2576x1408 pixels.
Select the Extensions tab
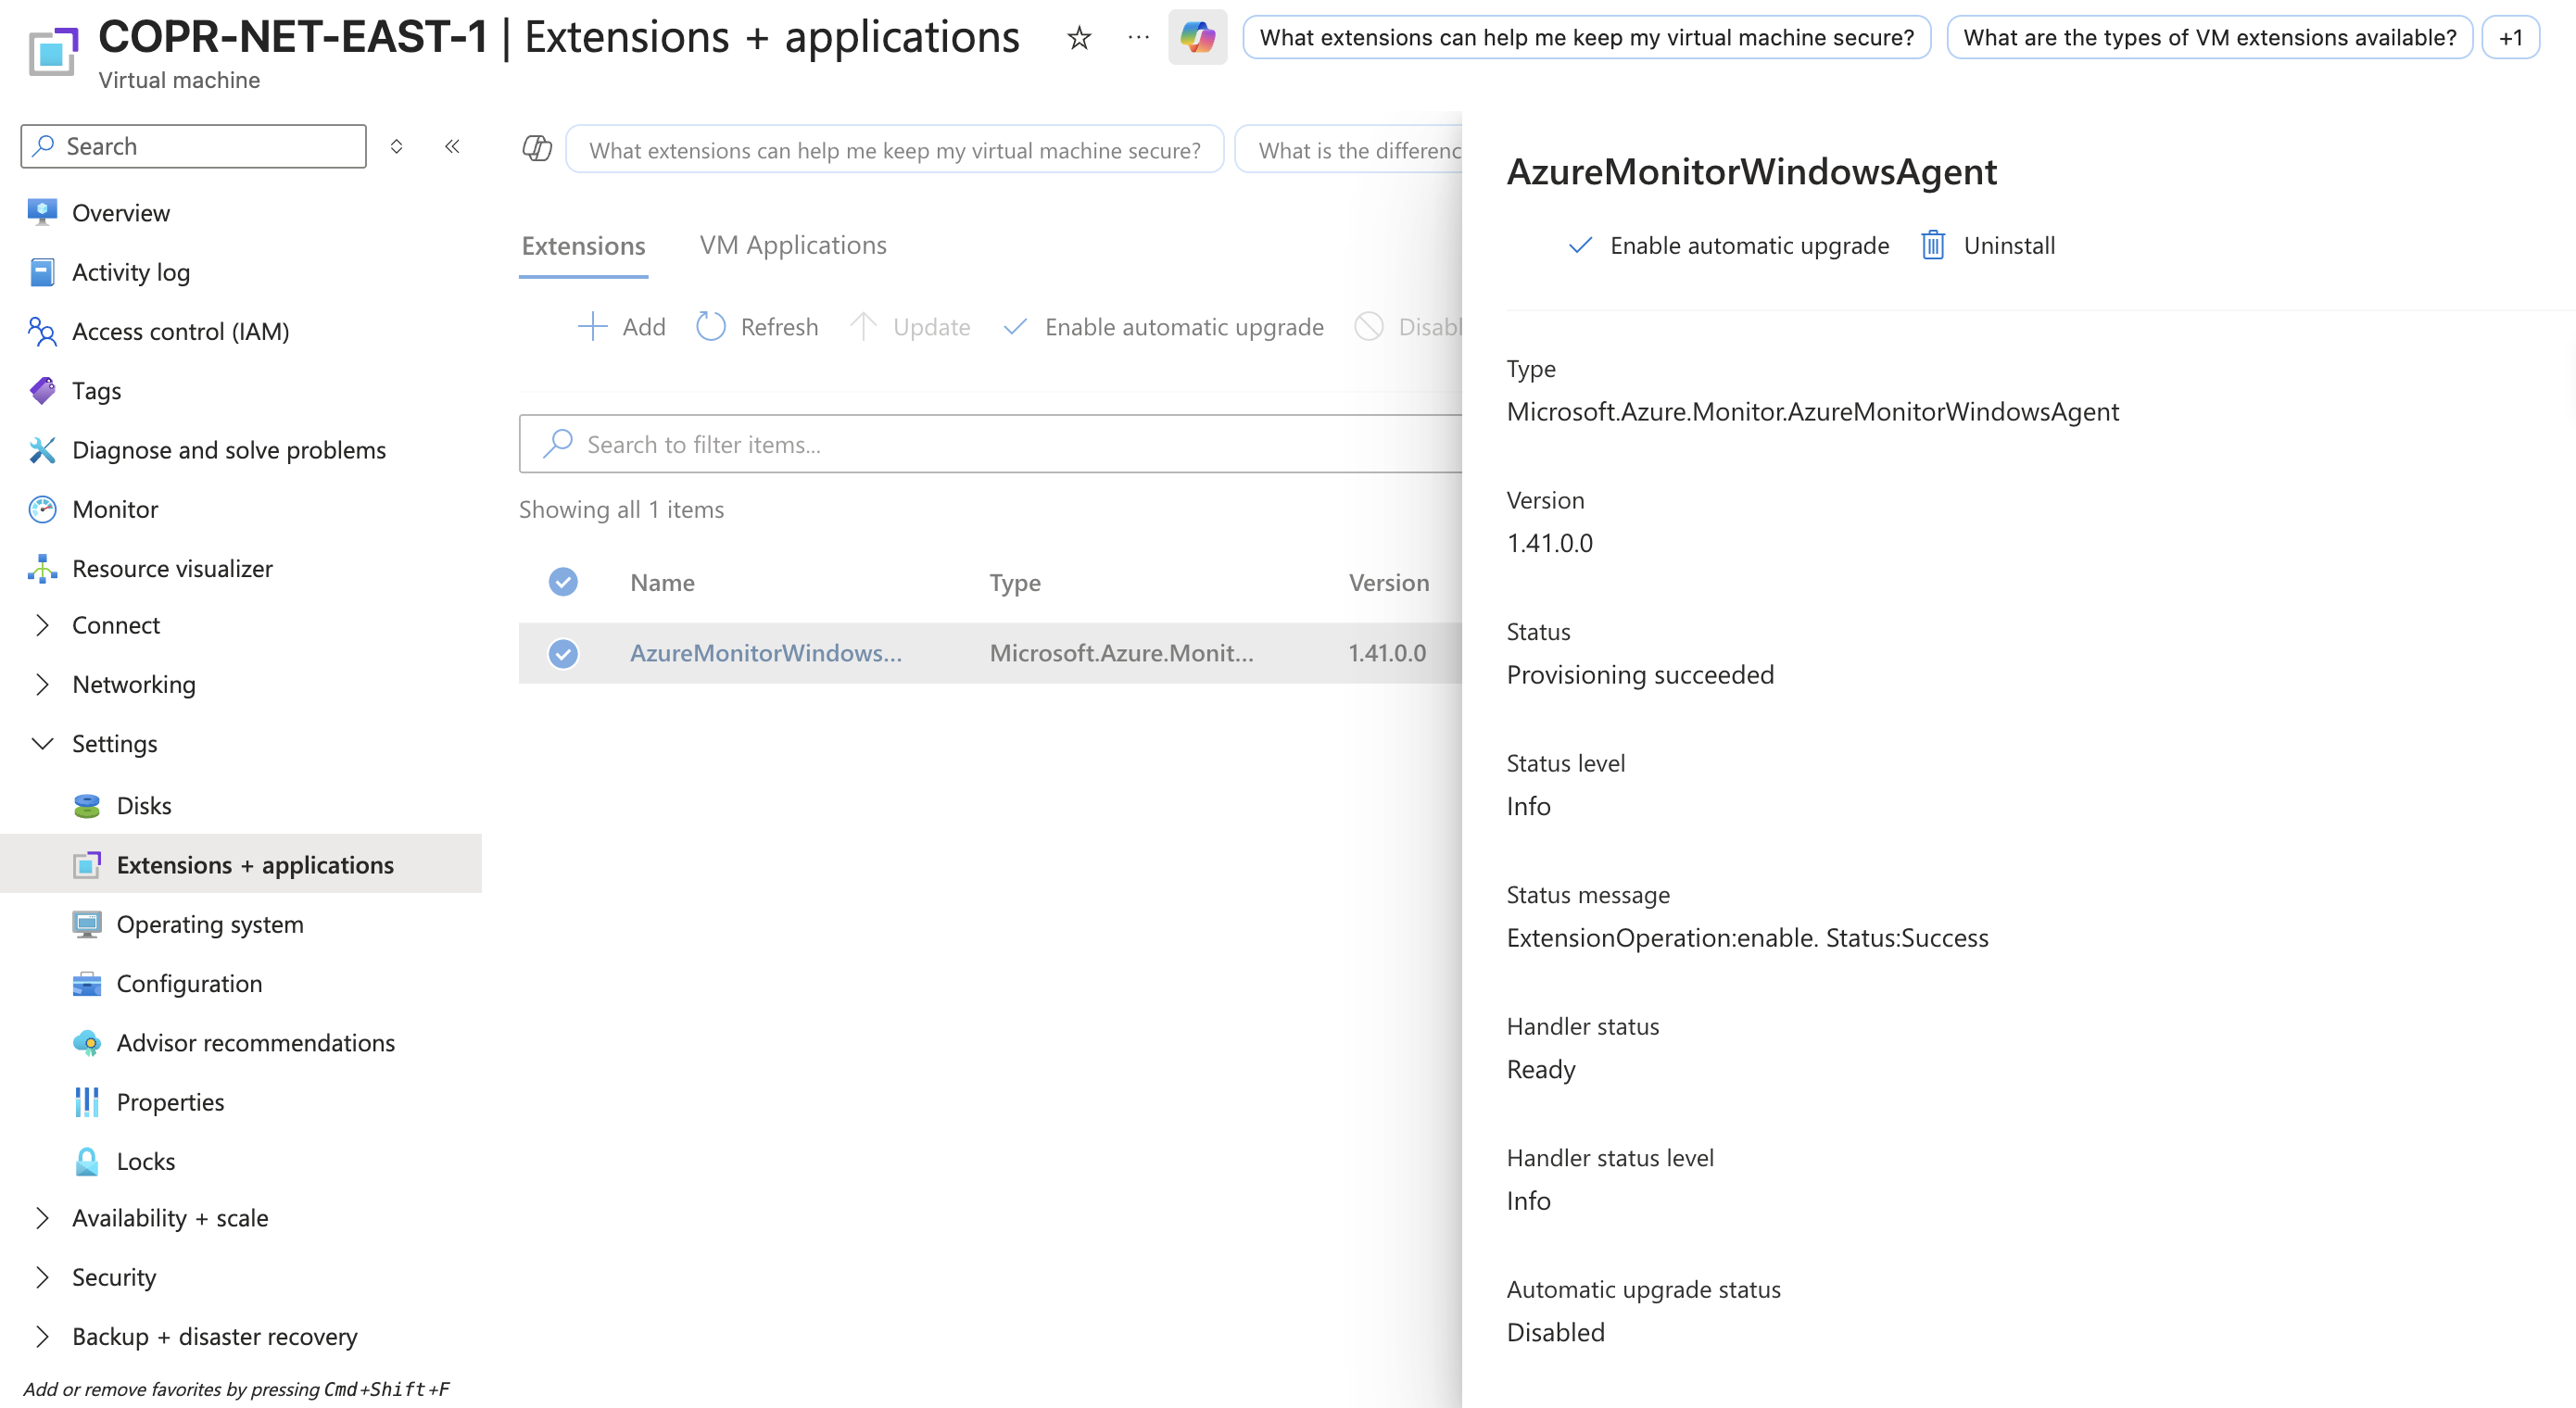(583, 245)
